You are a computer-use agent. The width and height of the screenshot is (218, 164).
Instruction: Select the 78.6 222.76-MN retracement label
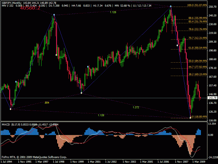[197, 29]
